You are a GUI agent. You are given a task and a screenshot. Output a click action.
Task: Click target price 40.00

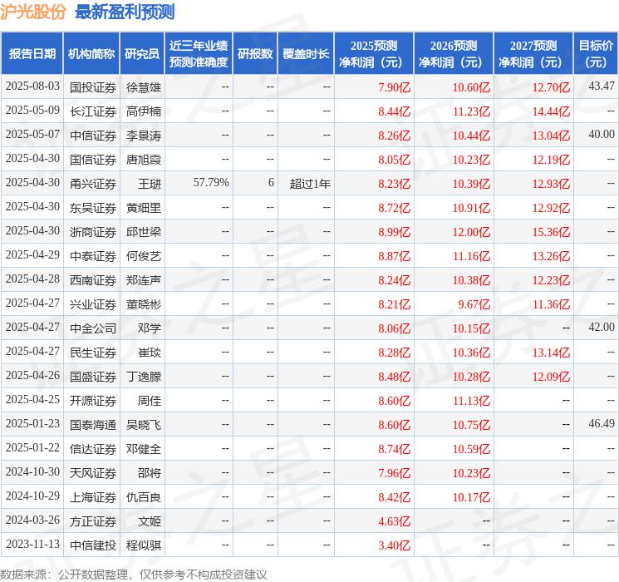coord(602,135)
